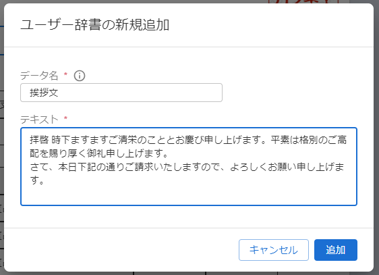Click the blank footer area left of キャンセル

(x=121, y=250)
